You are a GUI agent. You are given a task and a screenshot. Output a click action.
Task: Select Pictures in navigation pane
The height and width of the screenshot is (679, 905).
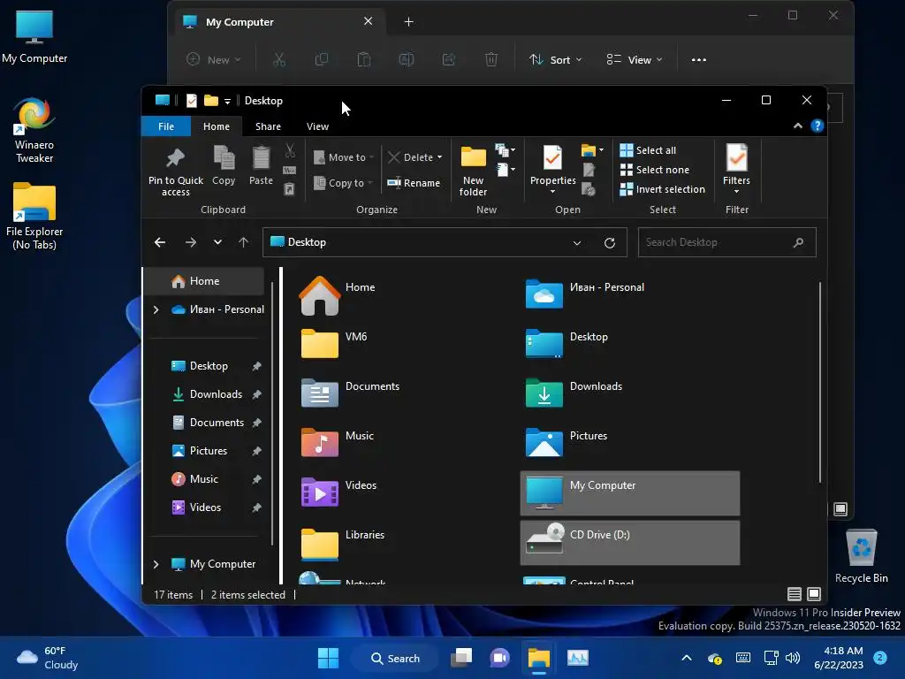(209, 451)
